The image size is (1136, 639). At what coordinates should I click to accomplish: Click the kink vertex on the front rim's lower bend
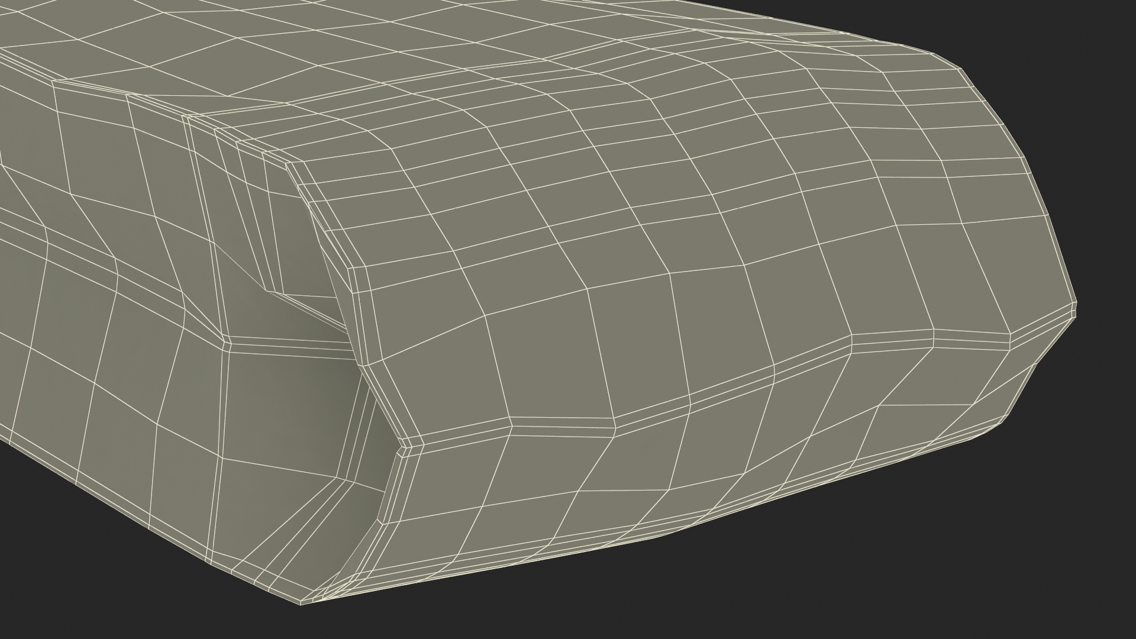click(x=406, y=448)
